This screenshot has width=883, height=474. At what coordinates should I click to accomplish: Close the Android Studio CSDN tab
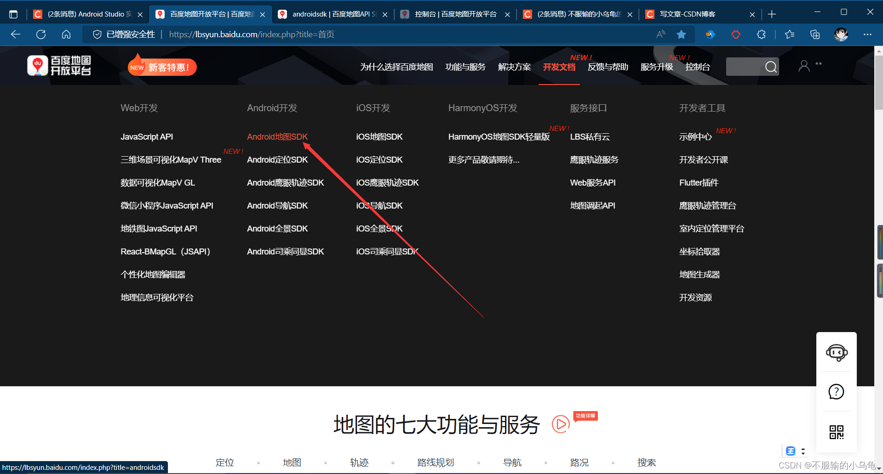(140, 15)
